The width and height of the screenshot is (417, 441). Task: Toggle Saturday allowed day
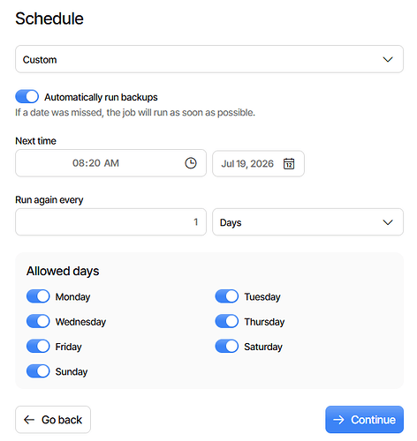(x=227, y=346)
